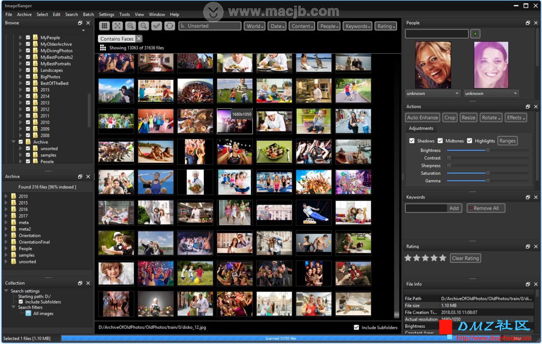Disable the Shadows adjustment checkbox
Screen dimensions: 542x344
[412, 140]
